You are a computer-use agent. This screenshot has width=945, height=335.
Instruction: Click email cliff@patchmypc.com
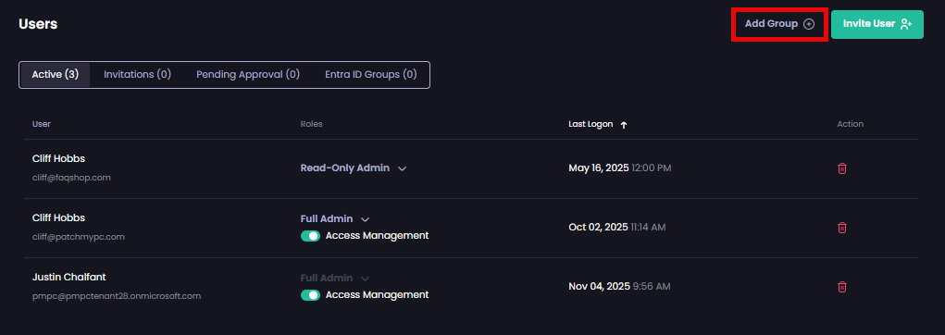(x=79, y=237)
